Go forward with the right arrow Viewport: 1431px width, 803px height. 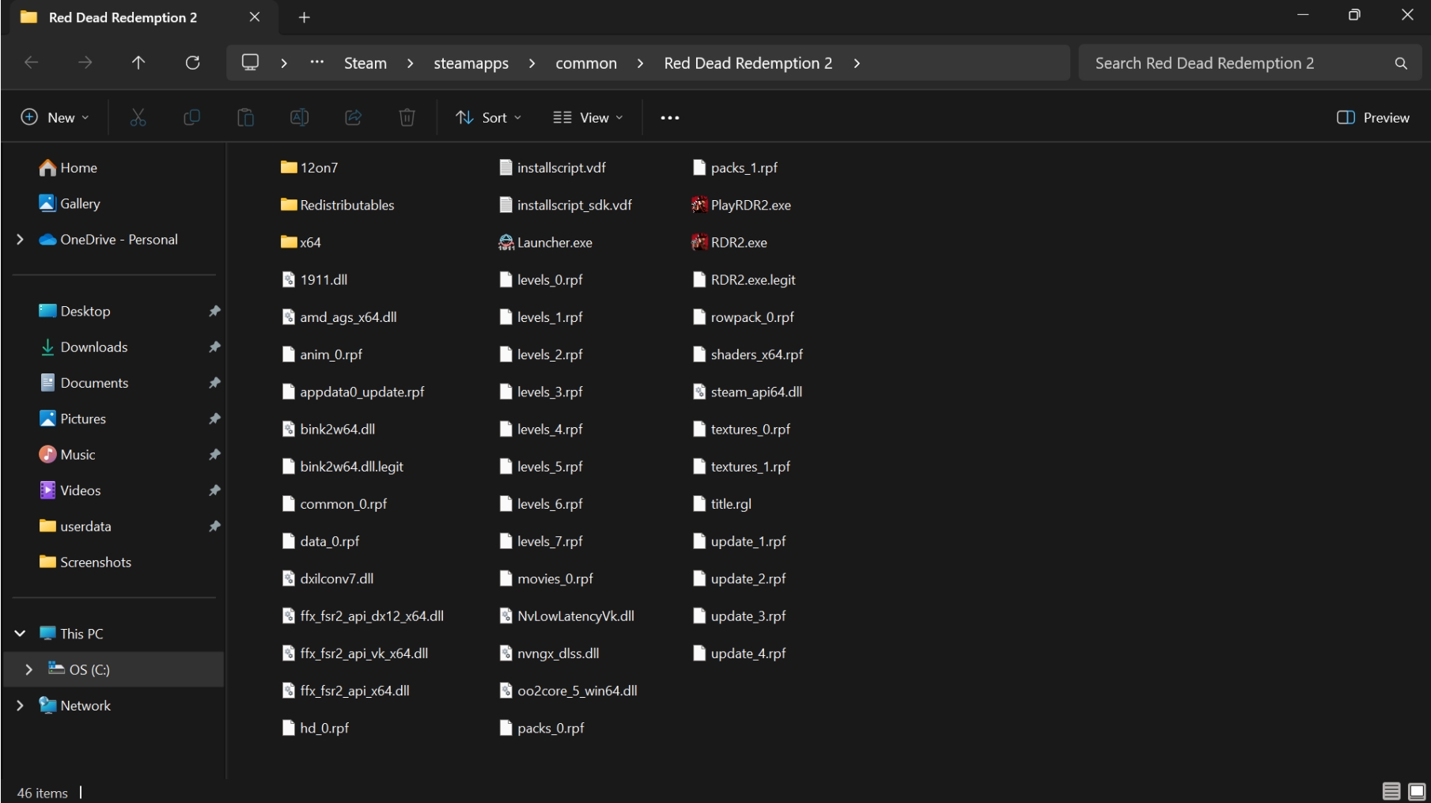(85, 62)
